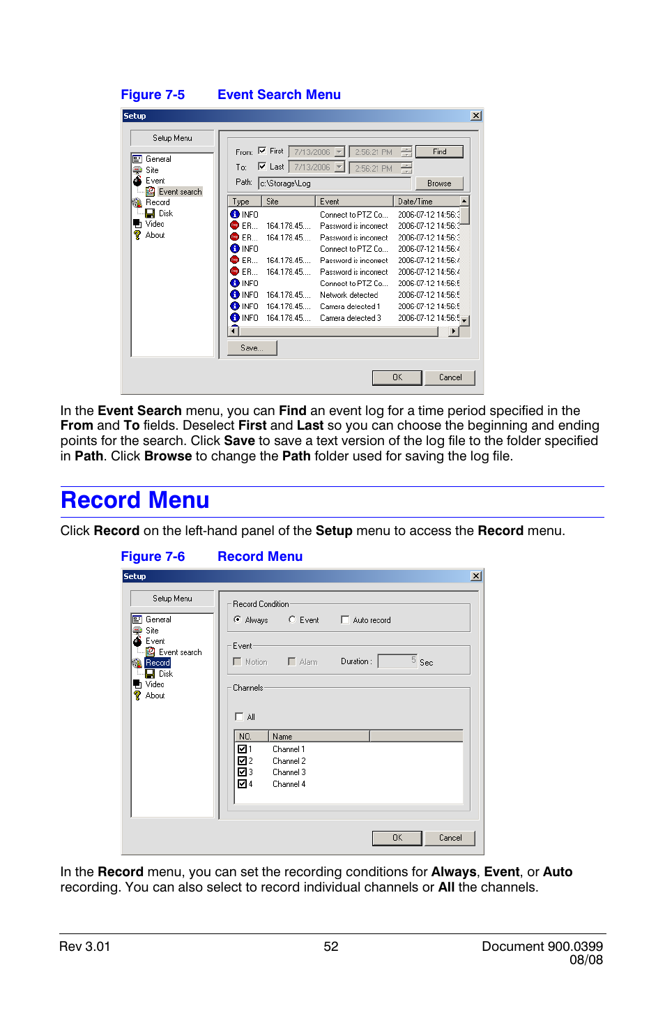Image resolution: width=665 pixels, height=1029 pixels.
Task: Select the Video item label in the Record dialog tree
Action: 155,684
